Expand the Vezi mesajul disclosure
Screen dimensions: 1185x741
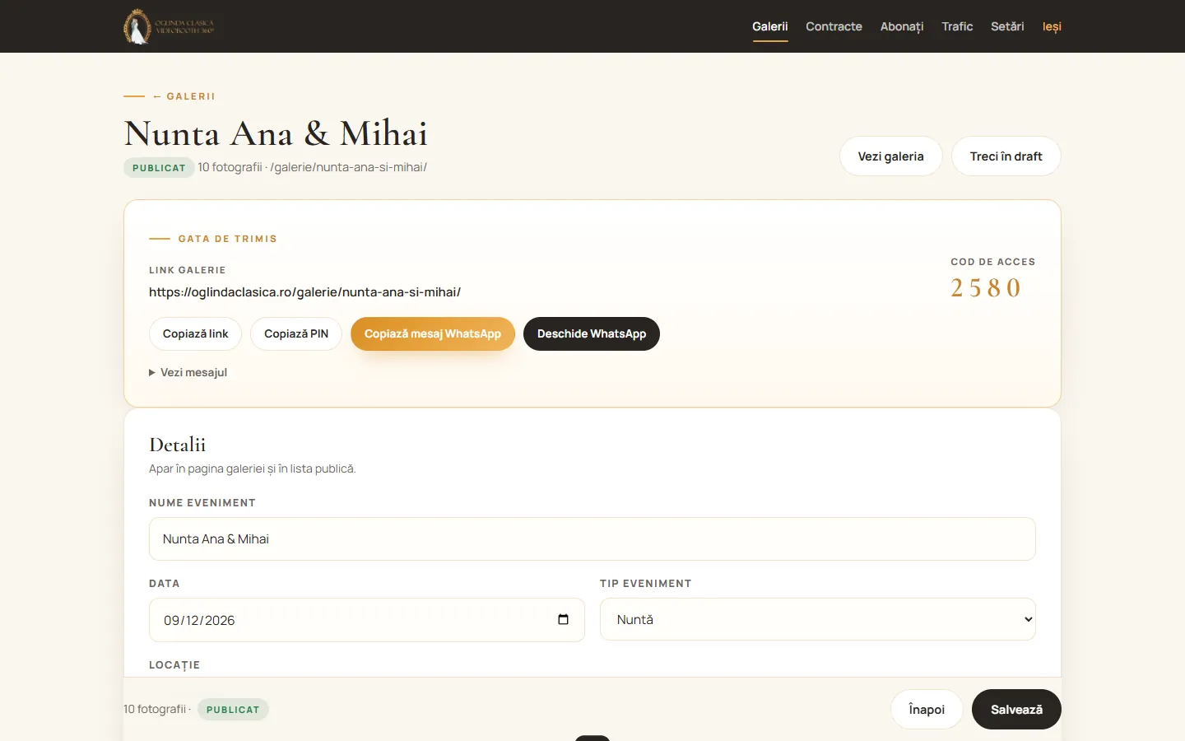pyautogui.click(x=188, y=372)
